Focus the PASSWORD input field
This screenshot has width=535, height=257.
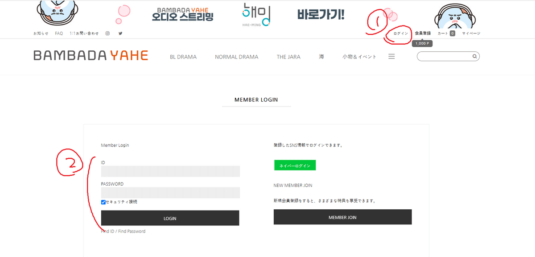pyautogui.click(x=170, y=193)
